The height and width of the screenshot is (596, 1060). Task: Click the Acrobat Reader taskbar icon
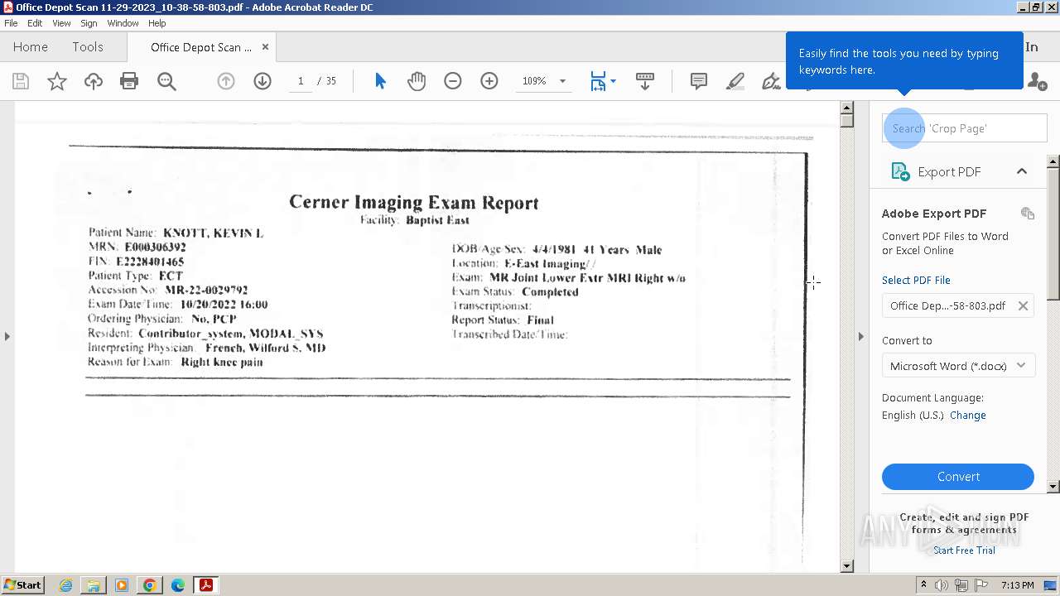tap(205, 585)
